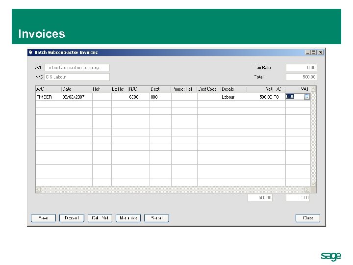Click the Net column header
This screenshot has height=265, width=353.
coord(260,89)
